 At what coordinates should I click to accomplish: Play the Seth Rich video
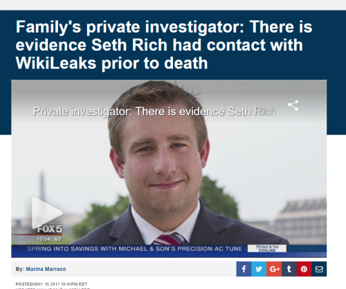[47, 213]
